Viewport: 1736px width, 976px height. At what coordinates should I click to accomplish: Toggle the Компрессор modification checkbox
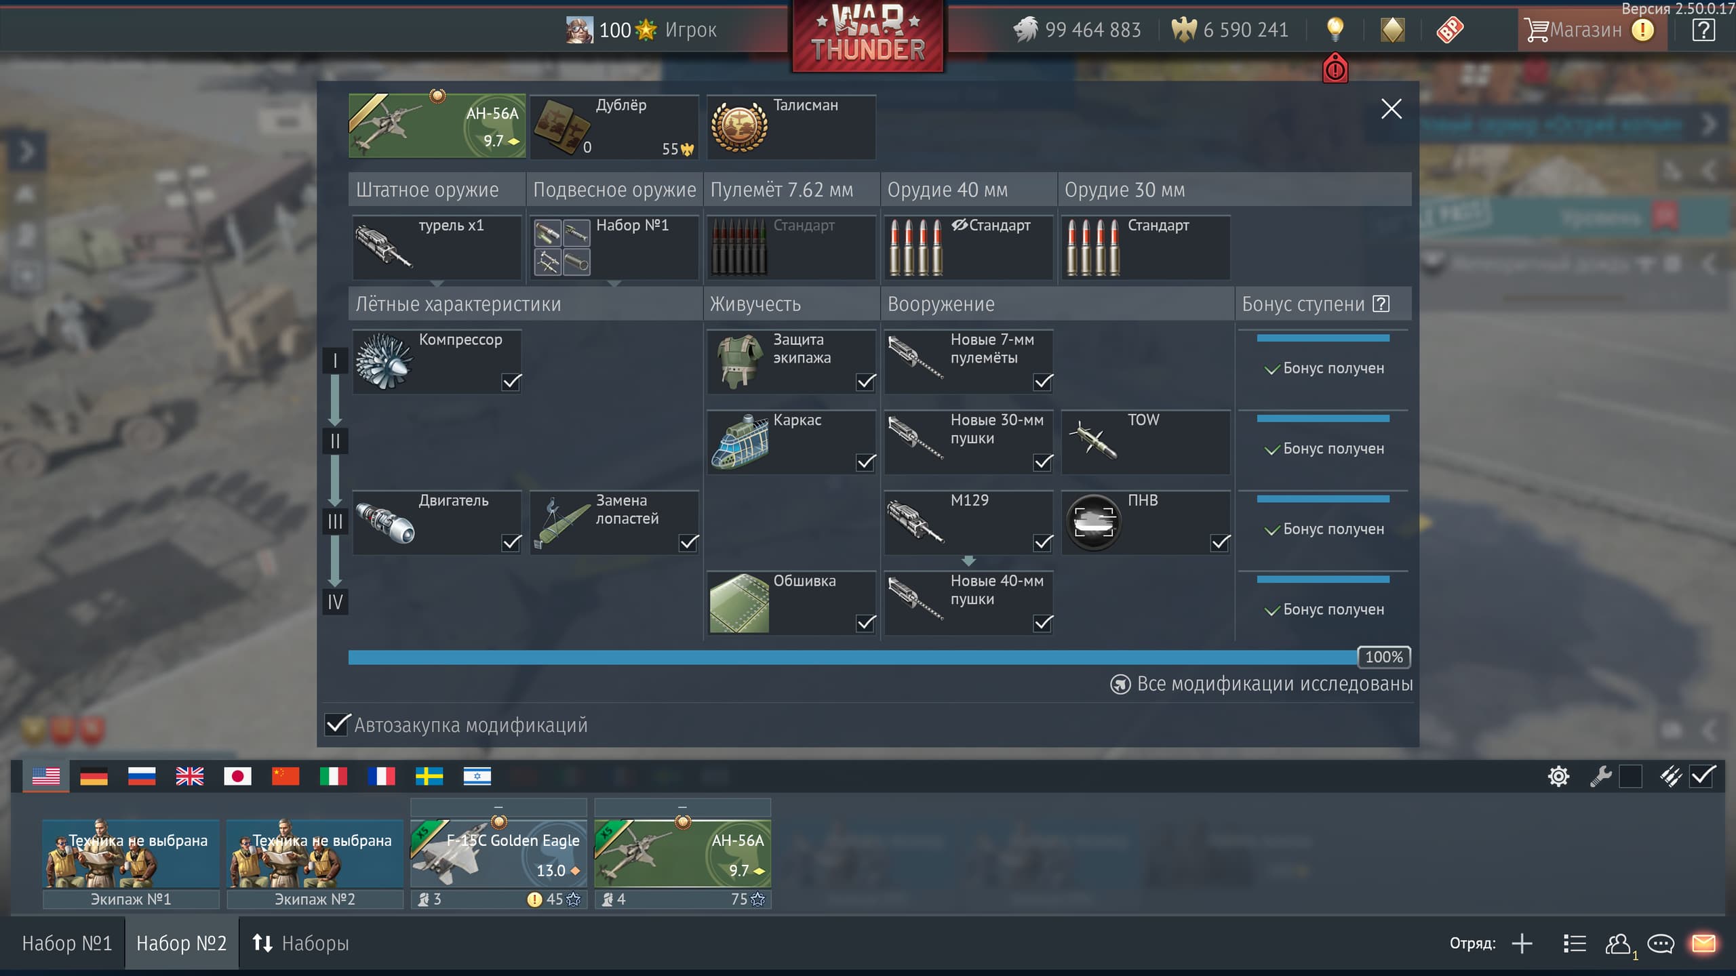(x=511, y=382)
